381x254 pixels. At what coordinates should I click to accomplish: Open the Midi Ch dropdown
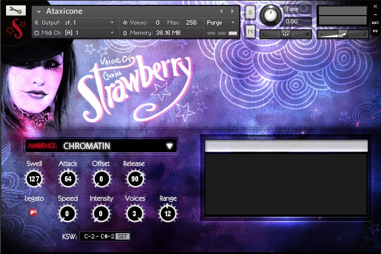75,33
